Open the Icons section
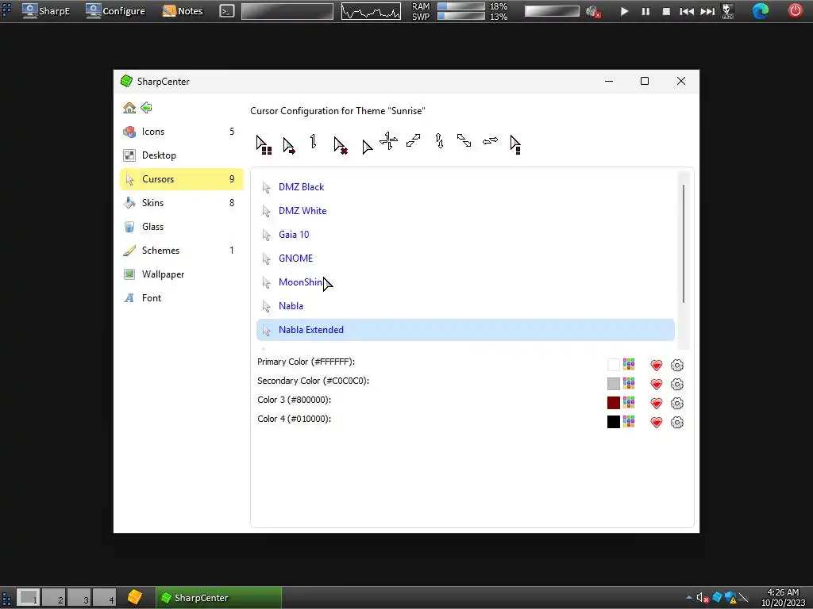The height and width of the screenshot is (609, 813). point(182,132)
